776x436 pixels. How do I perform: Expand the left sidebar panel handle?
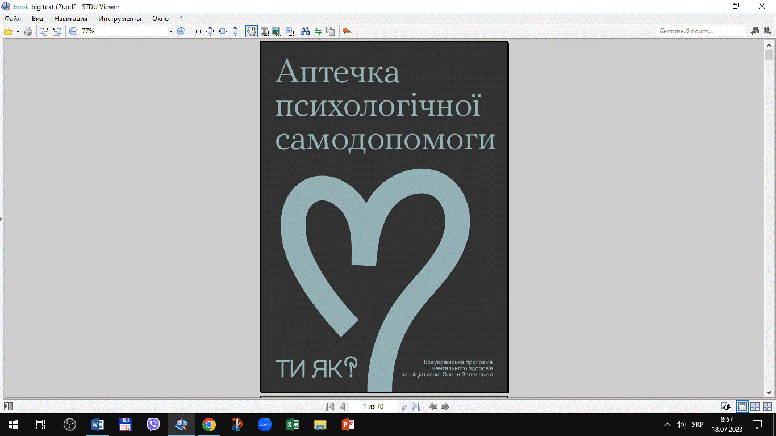point(1,218)
